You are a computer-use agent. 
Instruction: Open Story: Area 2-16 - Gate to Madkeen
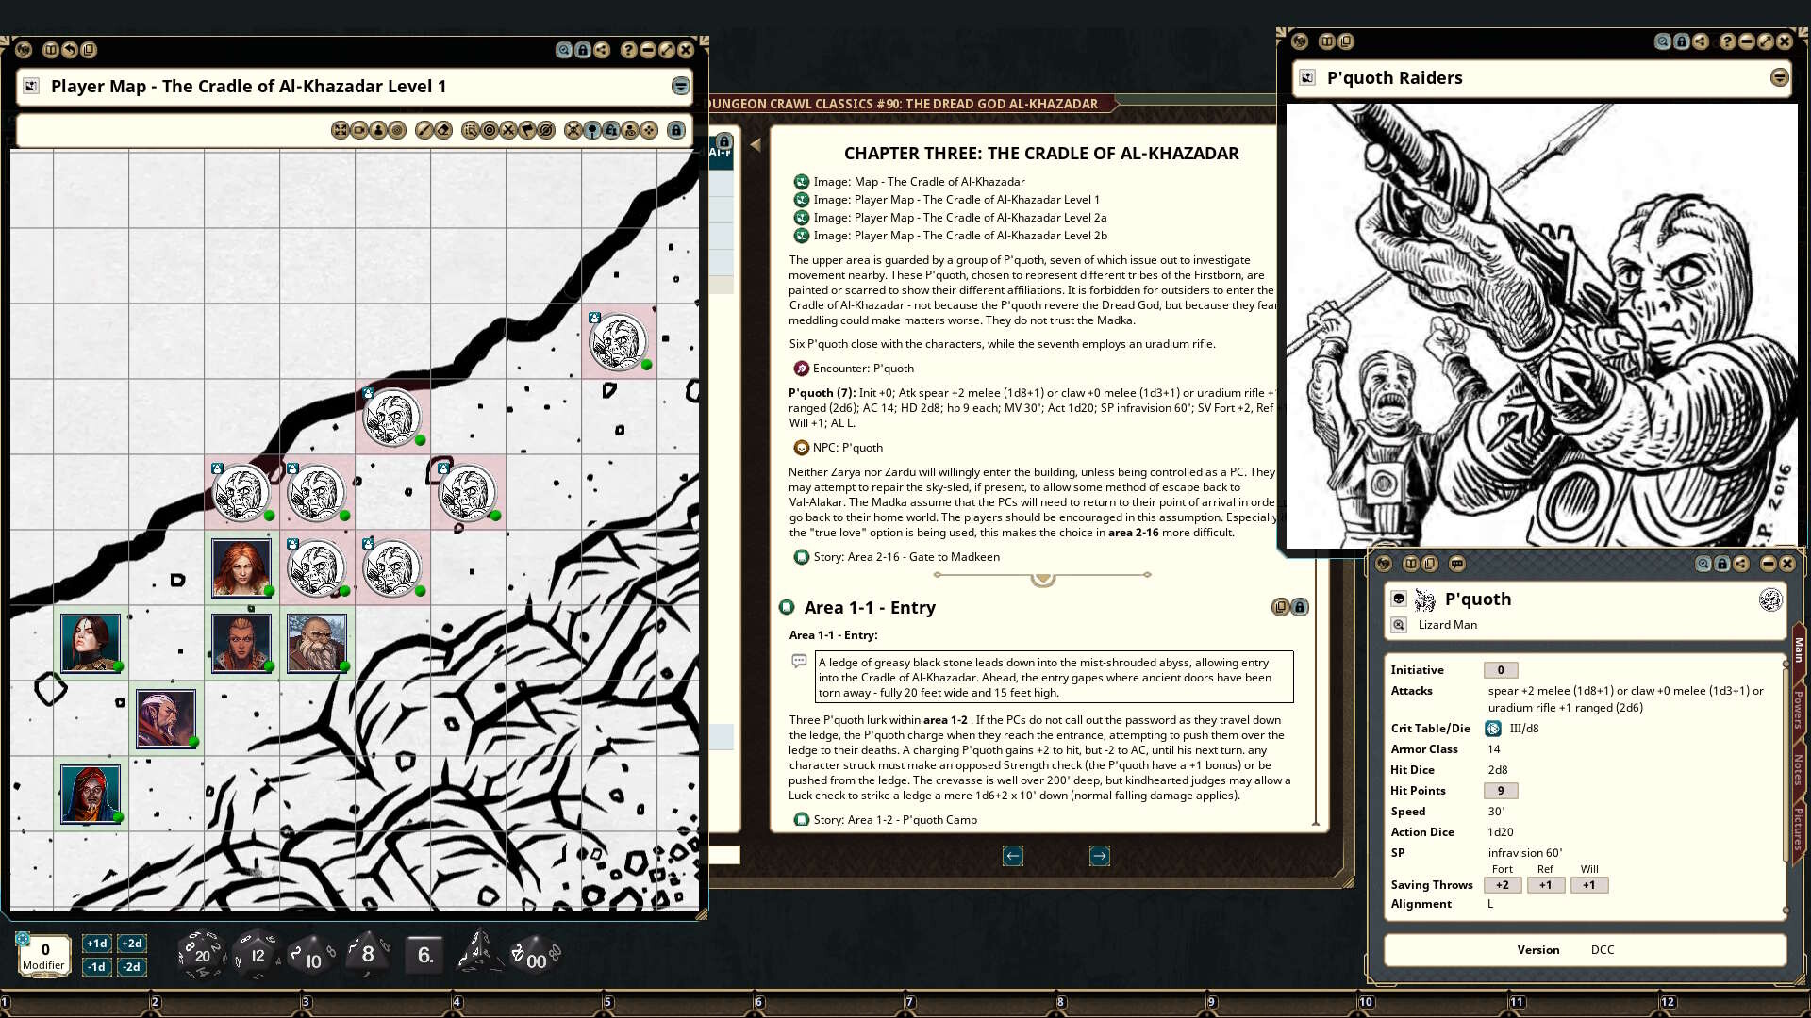[897, 557]
